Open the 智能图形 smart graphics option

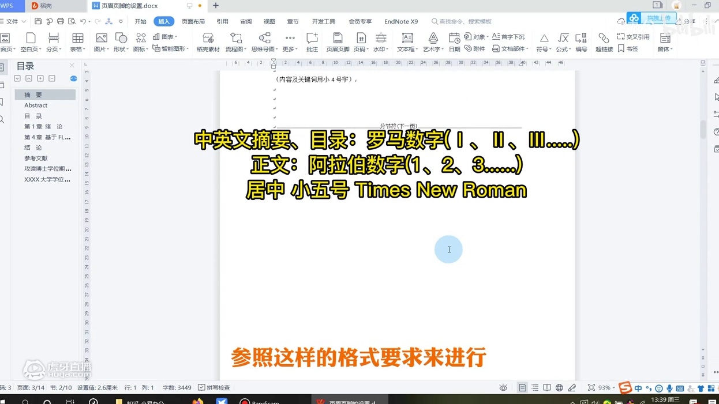coord(171,49)
